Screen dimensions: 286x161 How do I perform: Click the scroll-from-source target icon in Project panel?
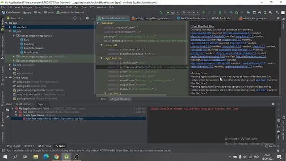[x=75, y=18]
